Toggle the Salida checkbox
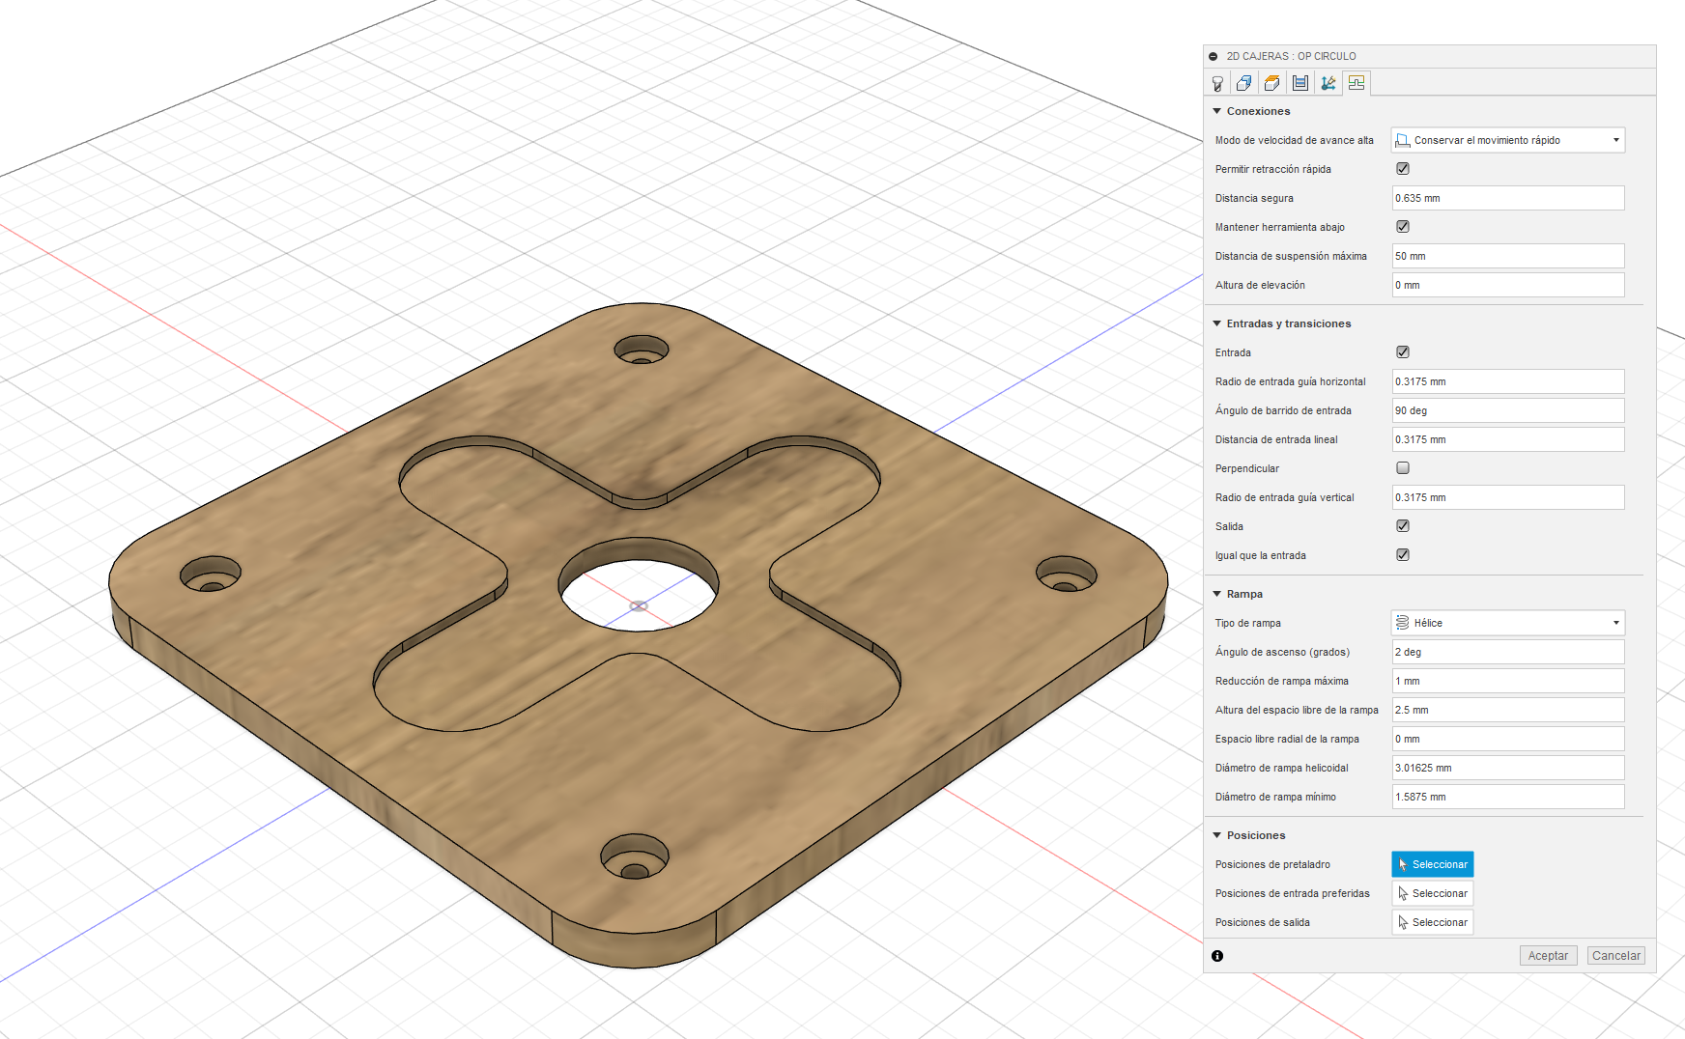The height and width of the screenshot is (1039, 1685). coord(1403,526)
